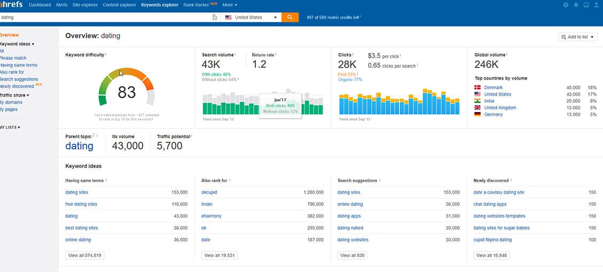The height and width of the screenshot is (272, 603).
Task: Click the Denmark flag icon
Action: (477, 87)
